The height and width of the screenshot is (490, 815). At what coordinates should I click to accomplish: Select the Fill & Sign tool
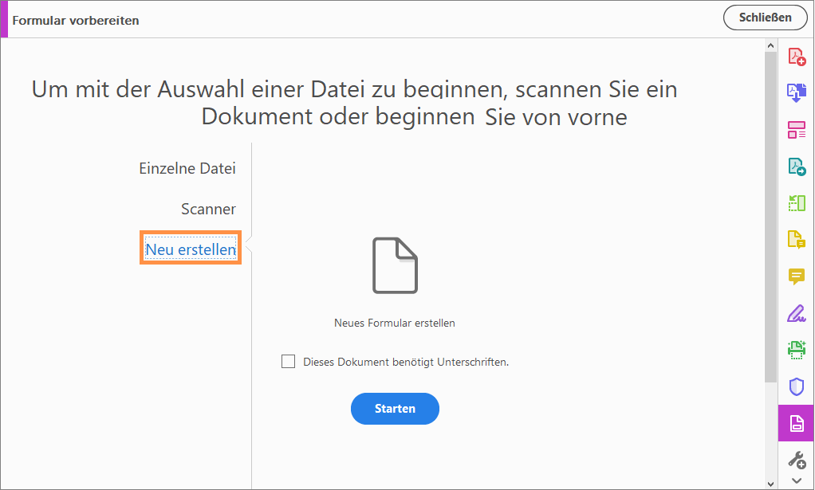coord(796,313)
